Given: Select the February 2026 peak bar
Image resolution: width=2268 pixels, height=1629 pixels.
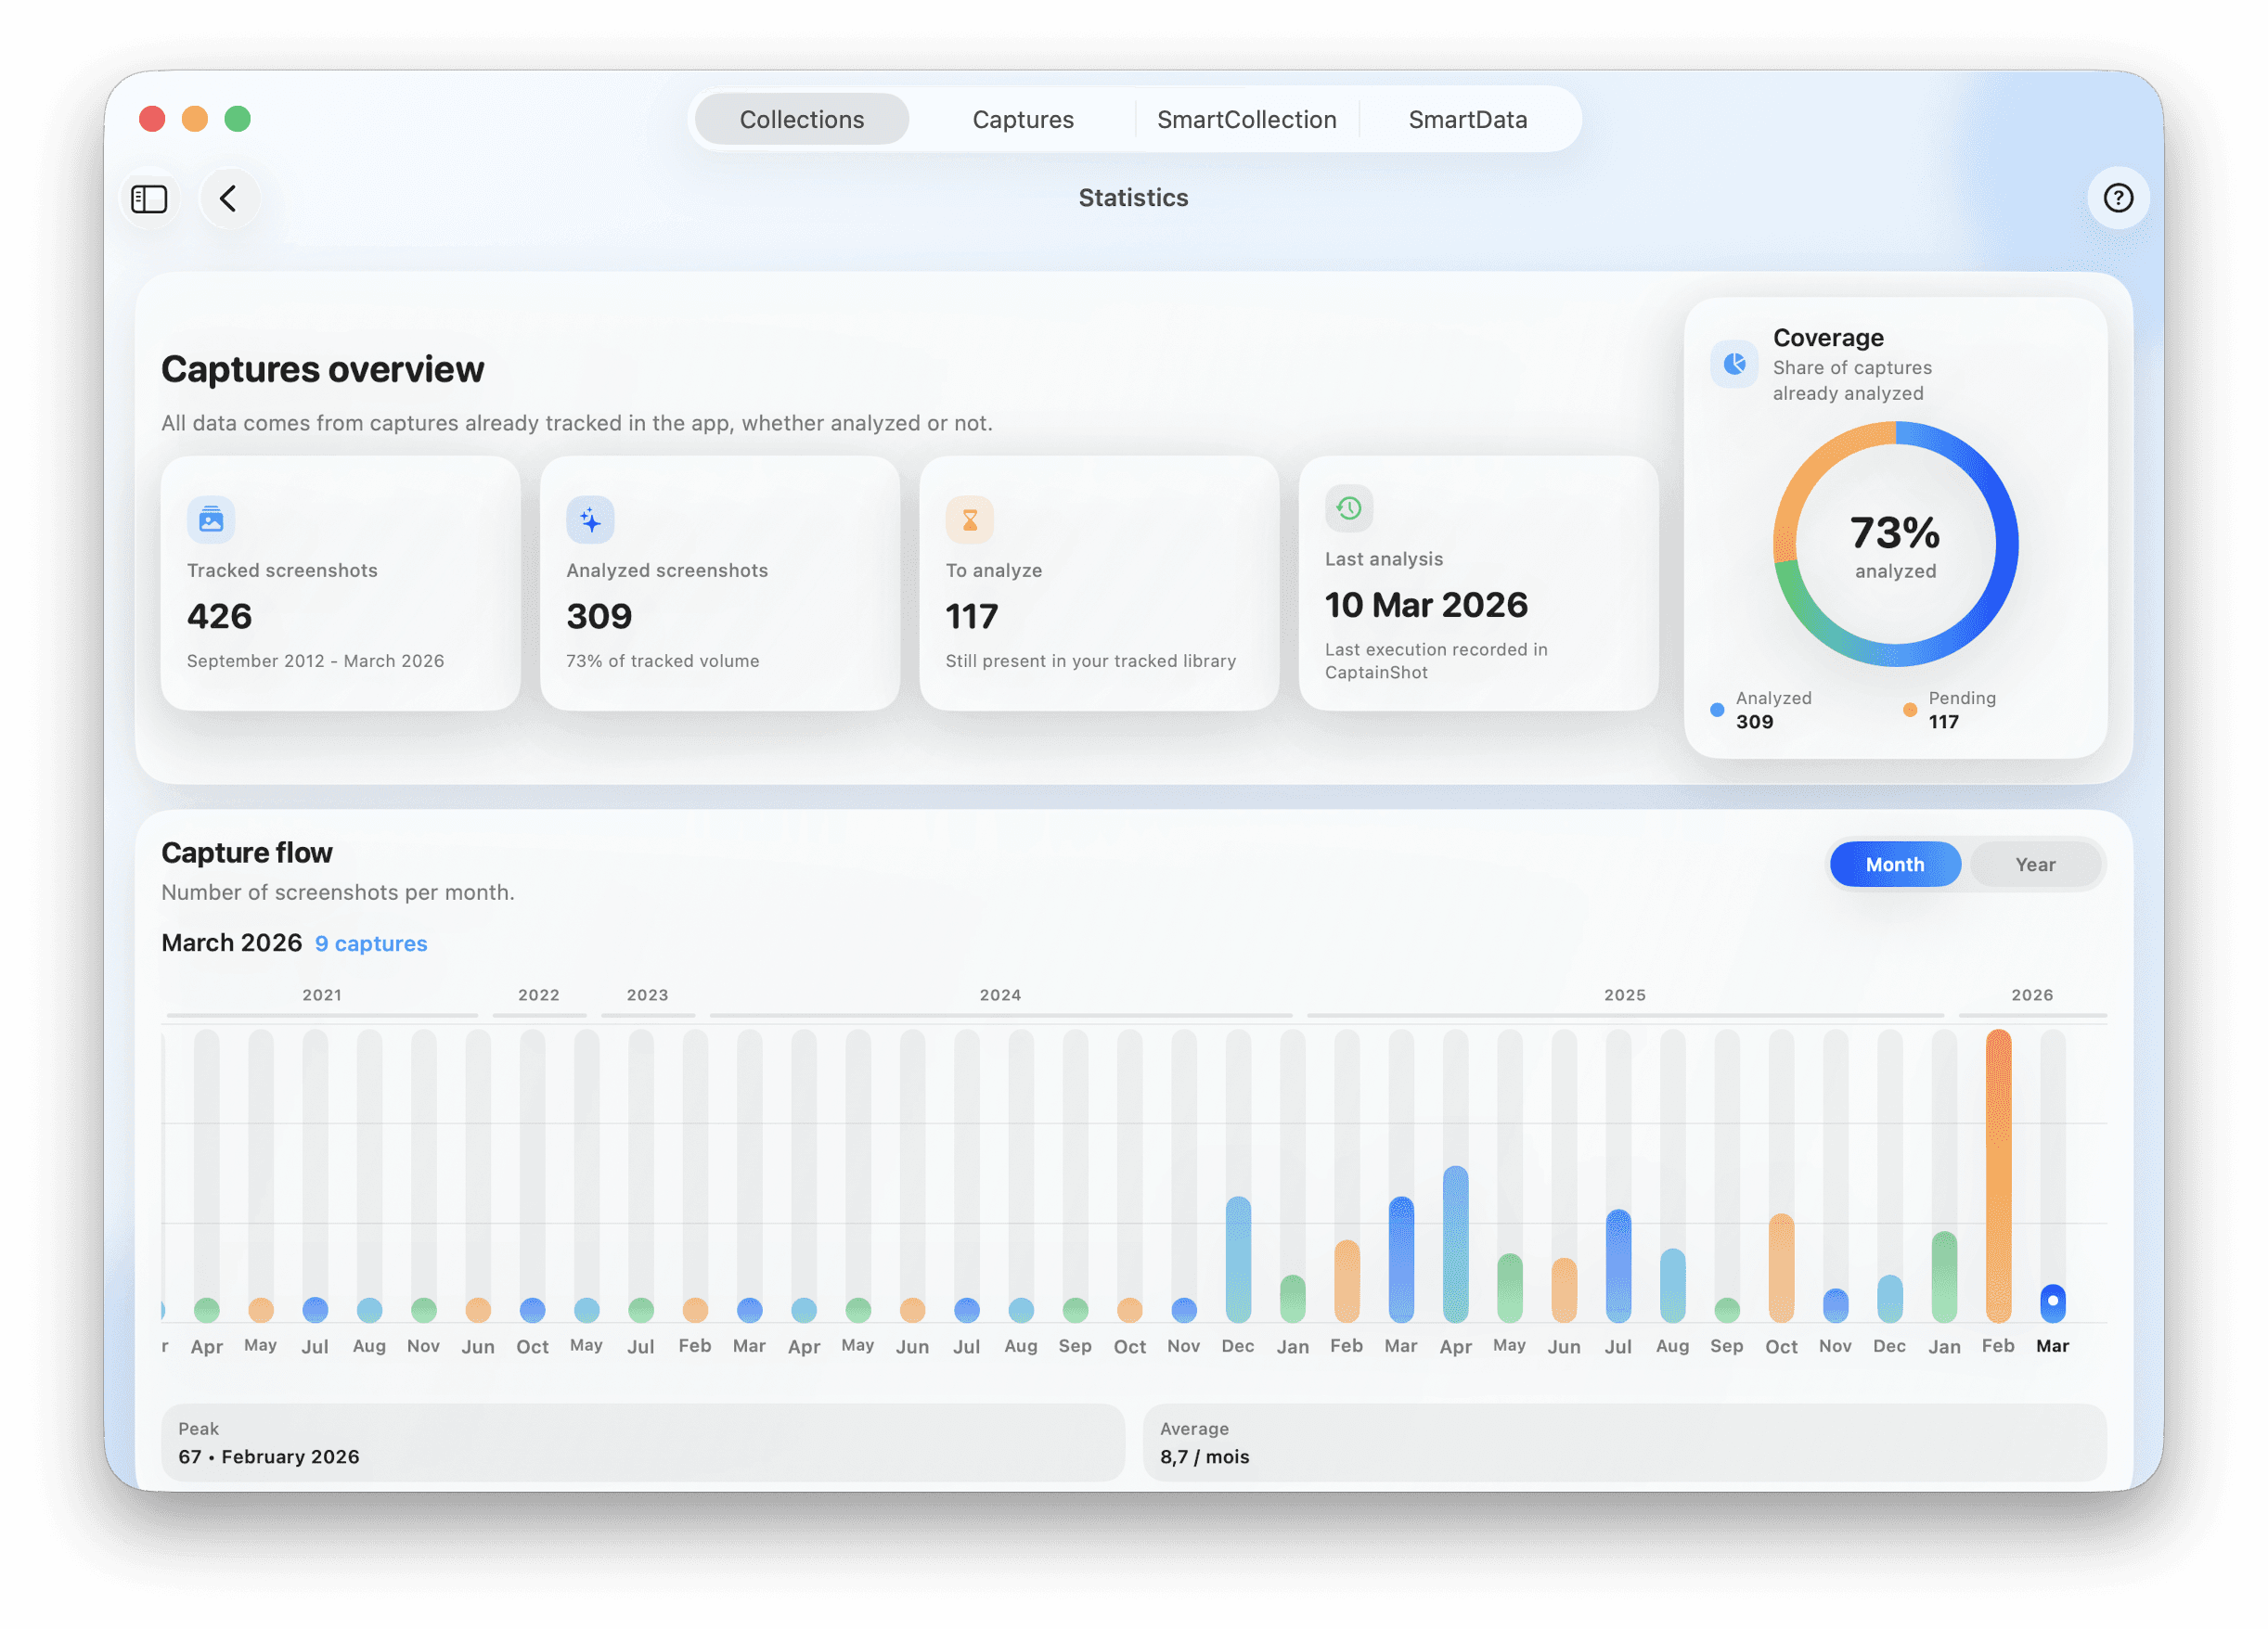Looking at the screenshot, I should (1997, 1175).
